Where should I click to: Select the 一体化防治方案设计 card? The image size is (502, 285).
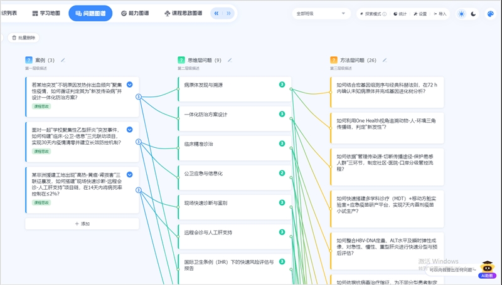point(235,118)
